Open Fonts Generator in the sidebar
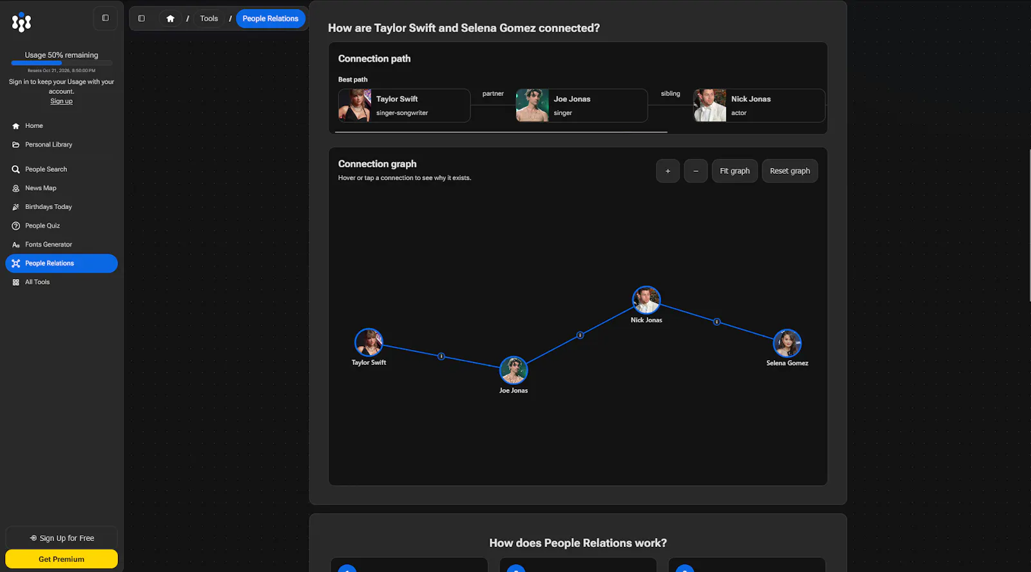The width and height of the screenshot is (1031, 572). (61, 244)
